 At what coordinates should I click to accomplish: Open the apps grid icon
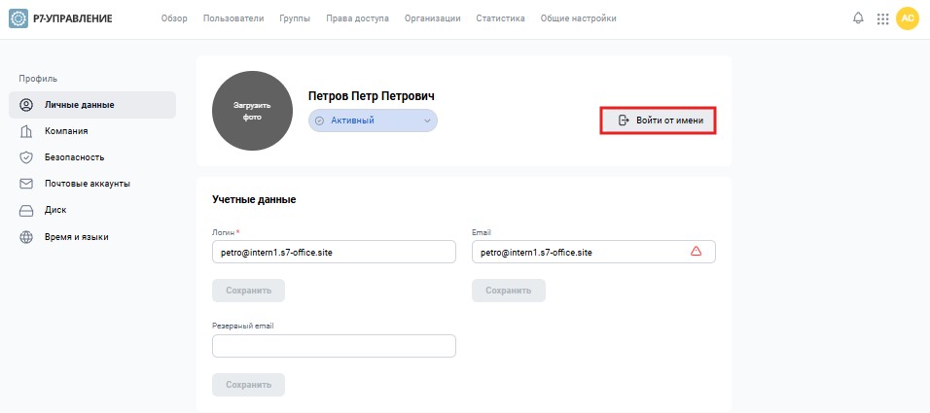pyautogui.click(x=882, y=19)
